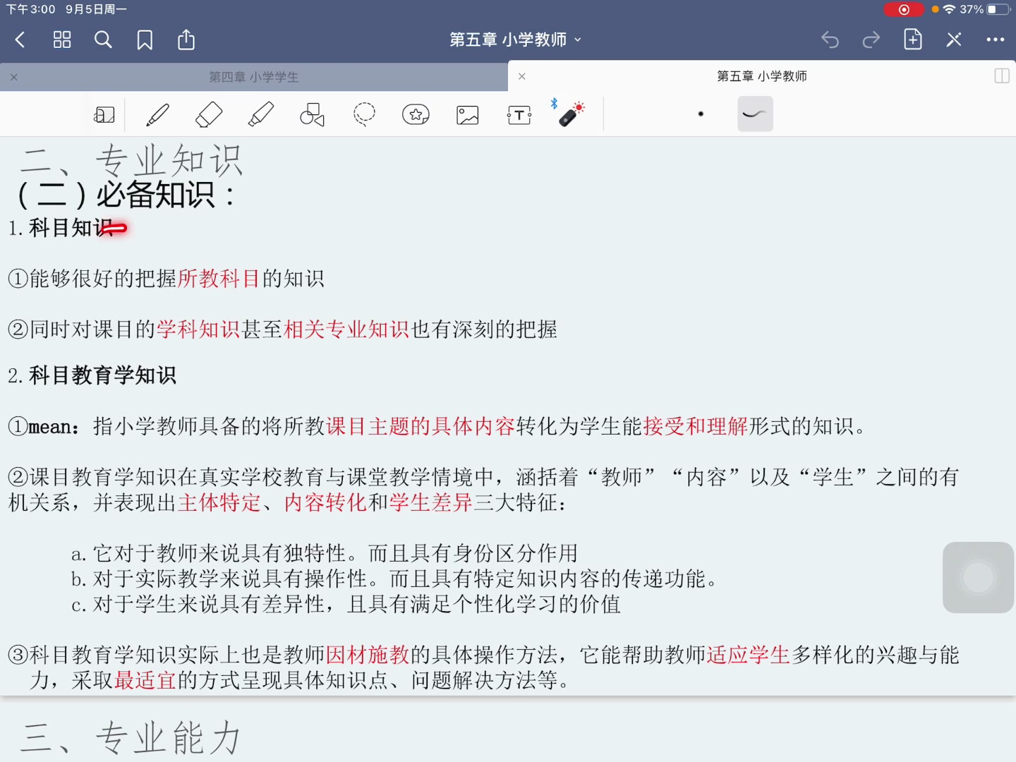Bookmark the current page
This screenshot has height=762, width=1016.
click(x=145, y=40)
